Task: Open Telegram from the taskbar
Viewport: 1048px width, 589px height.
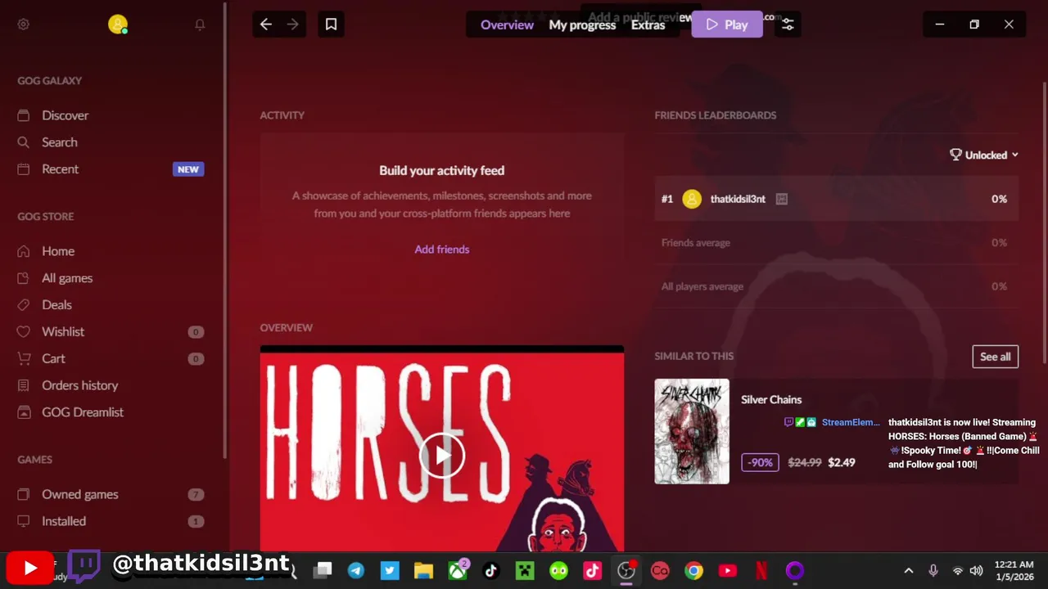Action: 356,571
